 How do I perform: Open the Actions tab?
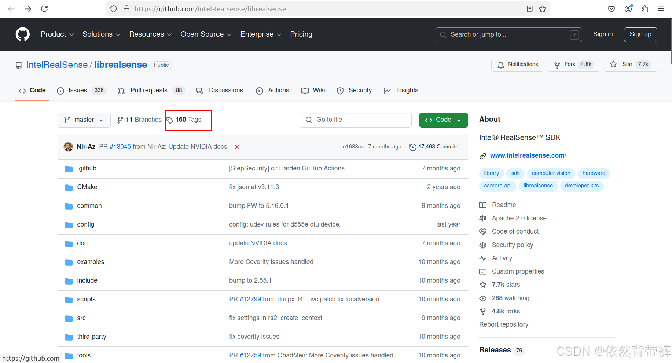[x=272, y=90]
